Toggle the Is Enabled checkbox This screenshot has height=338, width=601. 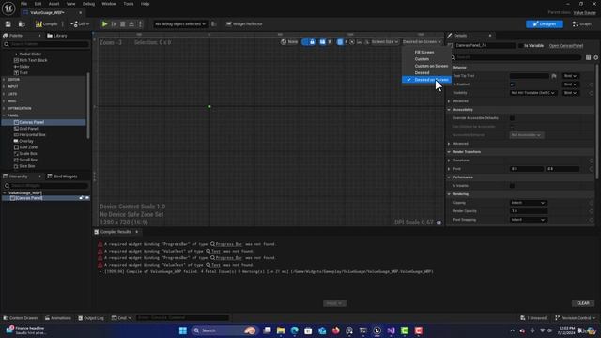(x=513, y=84)
